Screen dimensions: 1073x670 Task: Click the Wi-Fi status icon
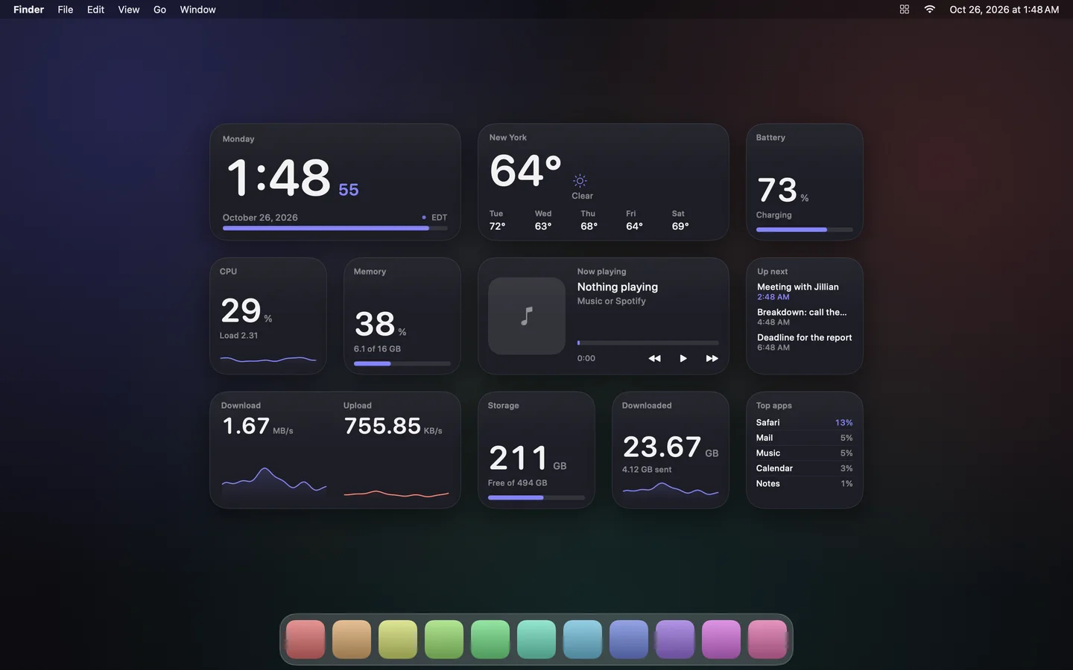pyautogui.click(x=930, y=10)
